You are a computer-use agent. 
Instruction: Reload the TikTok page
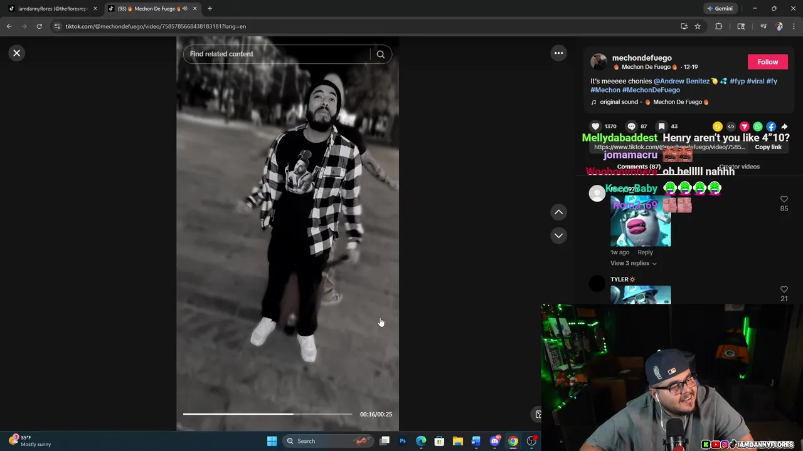[39, 26]
